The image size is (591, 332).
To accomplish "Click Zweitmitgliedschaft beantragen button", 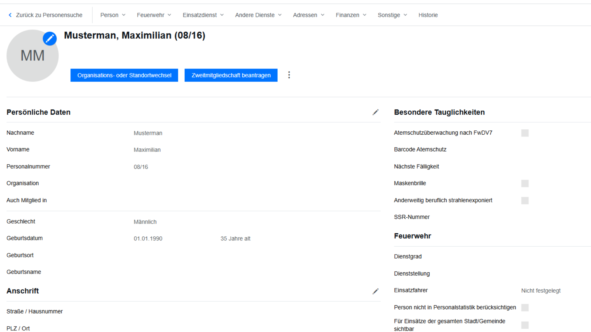I will click(231, 75).
